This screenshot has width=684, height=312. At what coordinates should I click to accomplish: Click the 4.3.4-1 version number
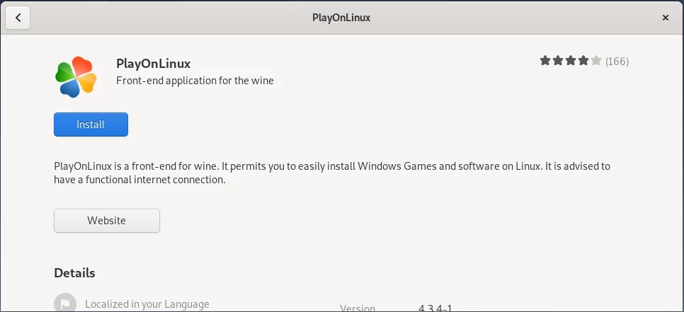(435, 308)
